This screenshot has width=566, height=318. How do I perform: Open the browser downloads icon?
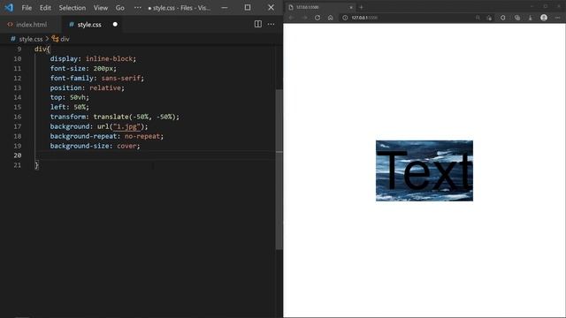coord(531,18)
